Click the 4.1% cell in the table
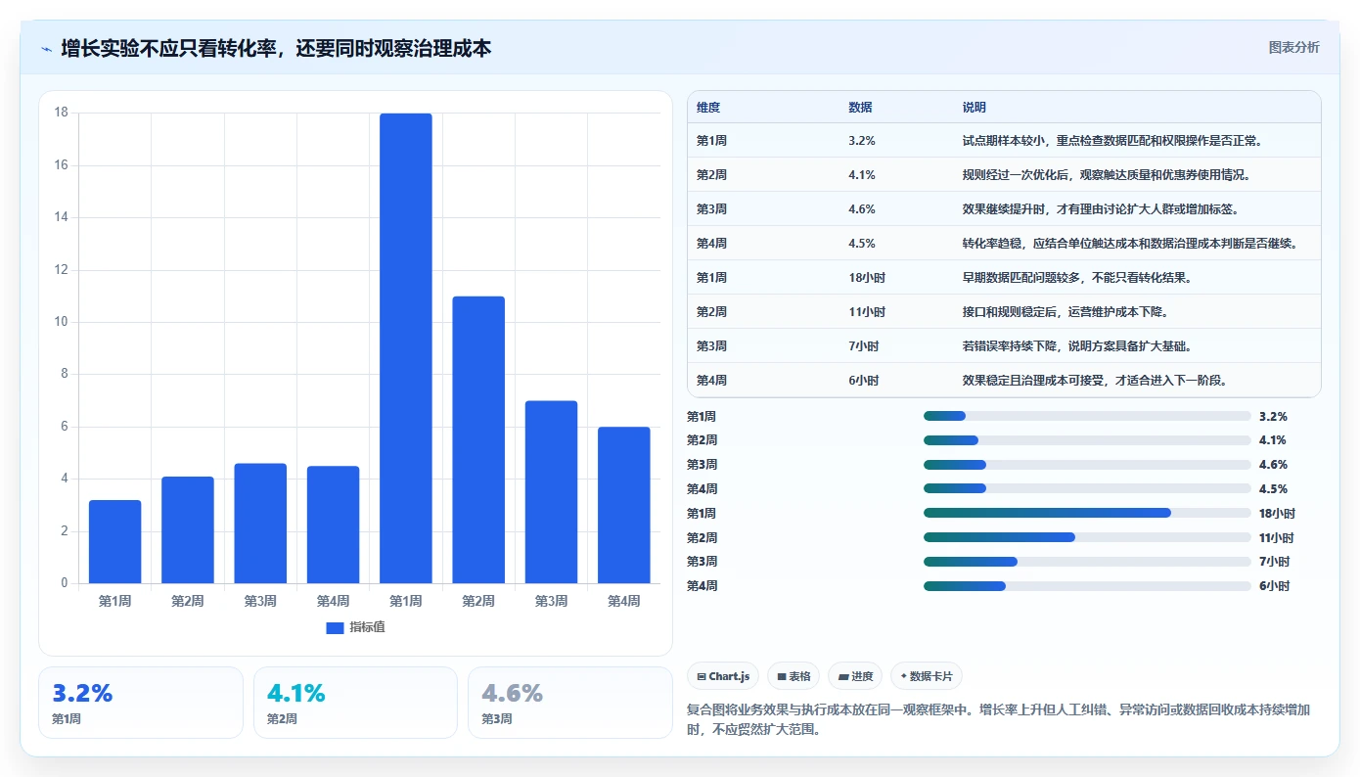 pyautogui.click(x=862, y=175)
